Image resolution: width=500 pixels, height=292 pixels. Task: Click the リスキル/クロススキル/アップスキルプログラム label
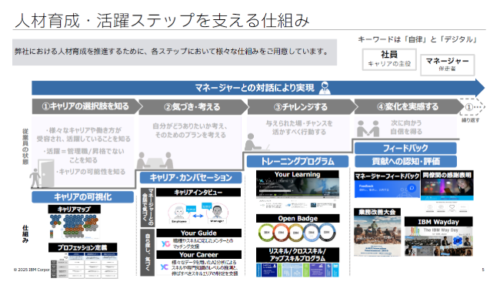(298, 255)
